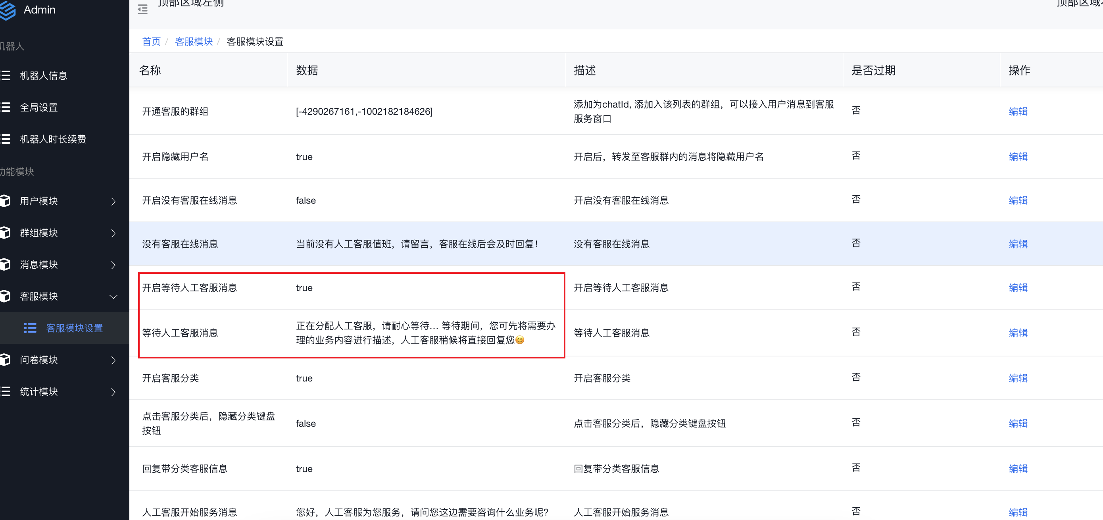Click the 客服模块设置 list icon

(30, 328)
